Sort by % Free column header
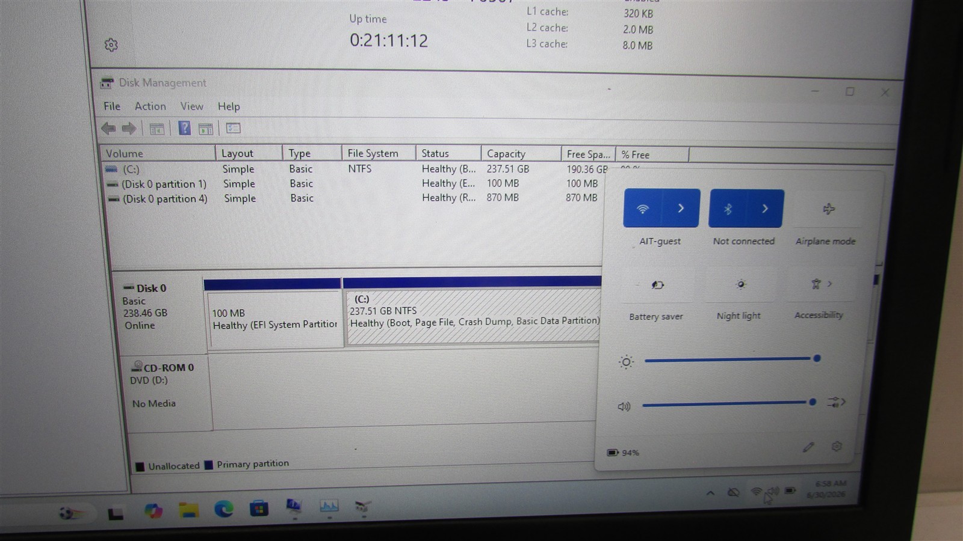963x541 pixels. click(x=652, y=154)
